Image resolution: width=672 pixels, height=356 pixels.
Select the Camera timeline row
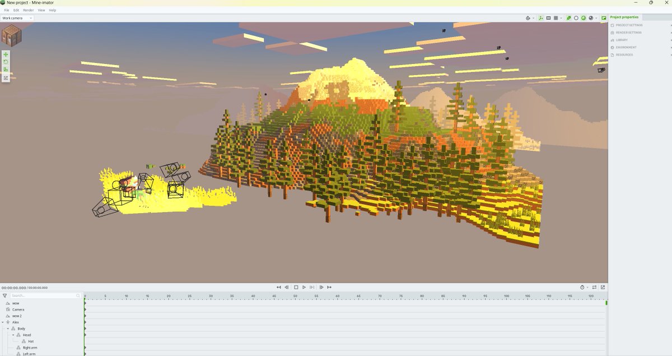42,309
